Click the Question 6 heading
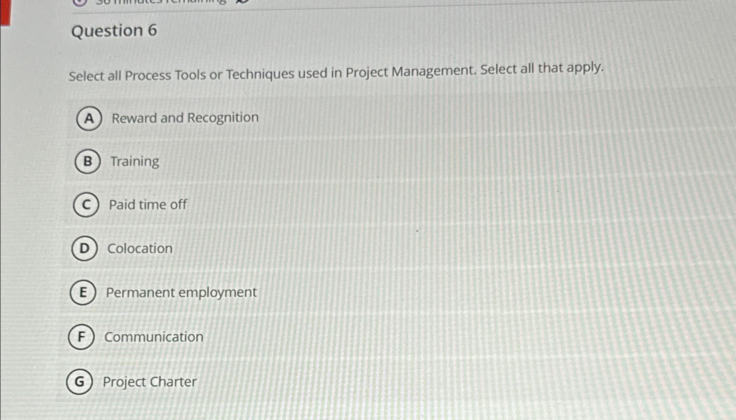Screen dimensions: 736x420 click(x=116, y=32)
